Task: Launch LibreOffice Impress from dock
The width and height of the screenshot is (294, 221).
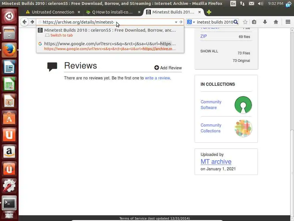Action: [9, 101]
